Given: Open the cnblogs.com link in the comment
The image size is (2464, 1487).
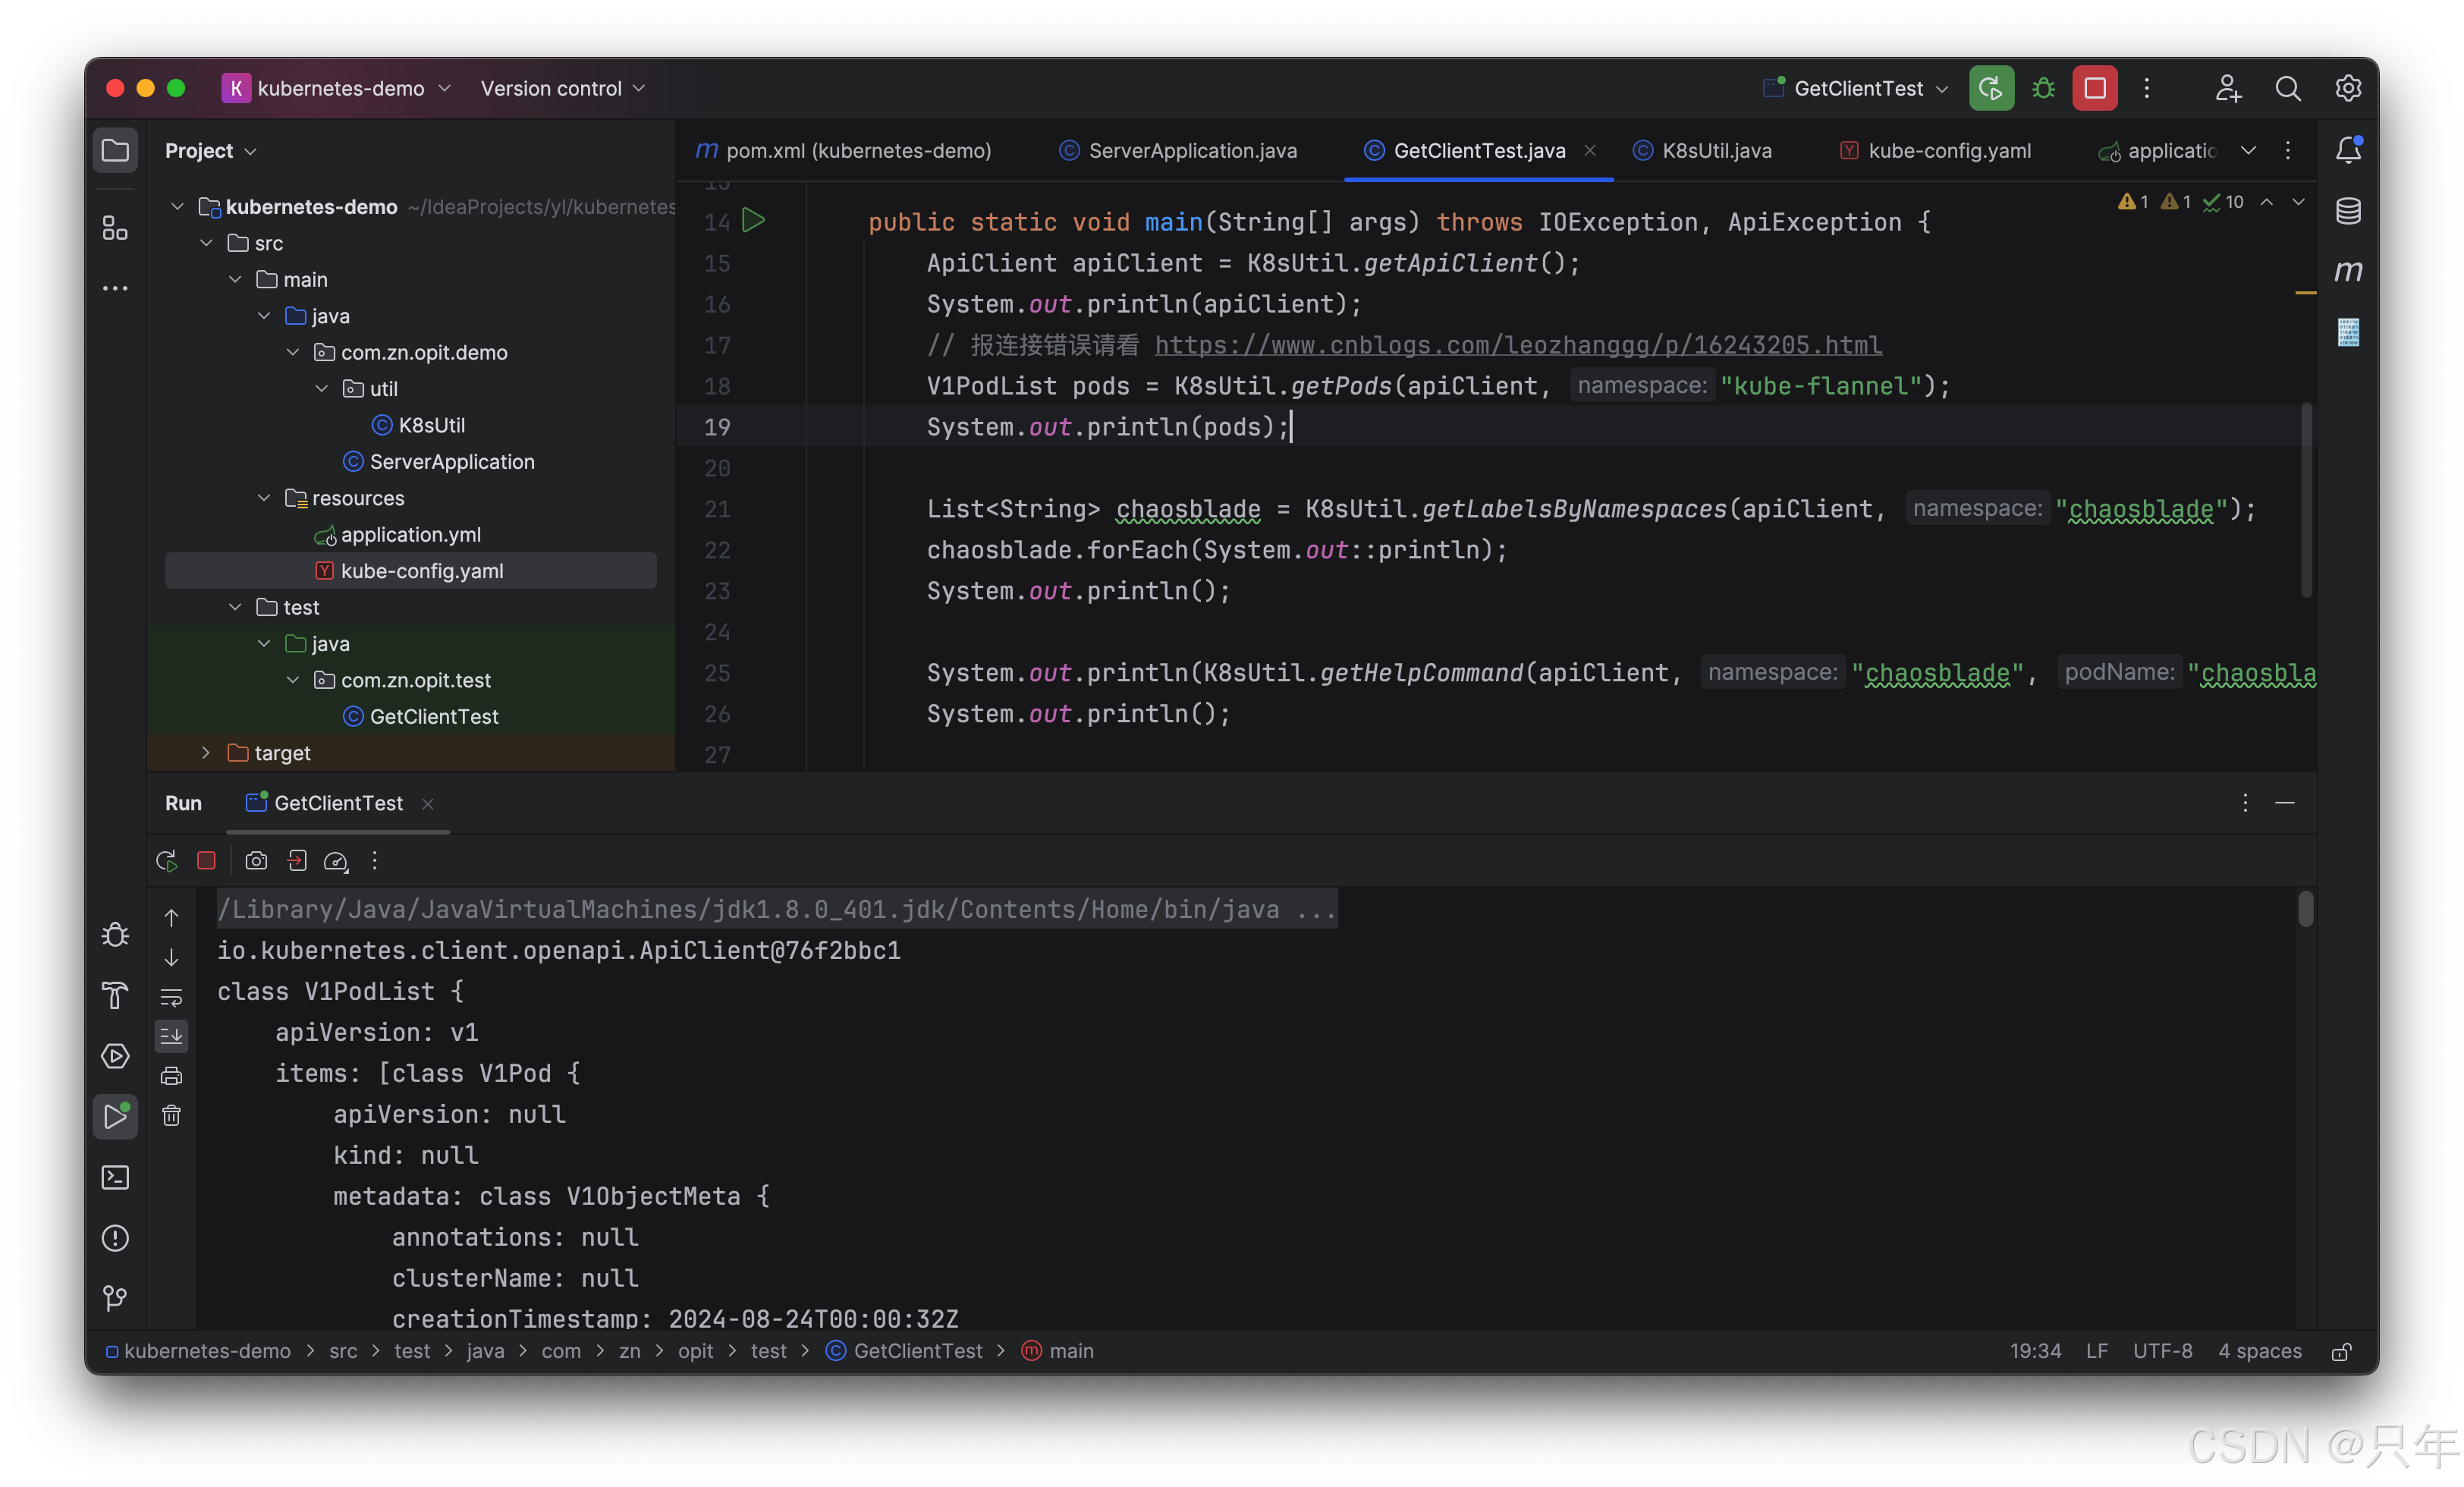Looking at the screenshot, I should [1517, 345].
